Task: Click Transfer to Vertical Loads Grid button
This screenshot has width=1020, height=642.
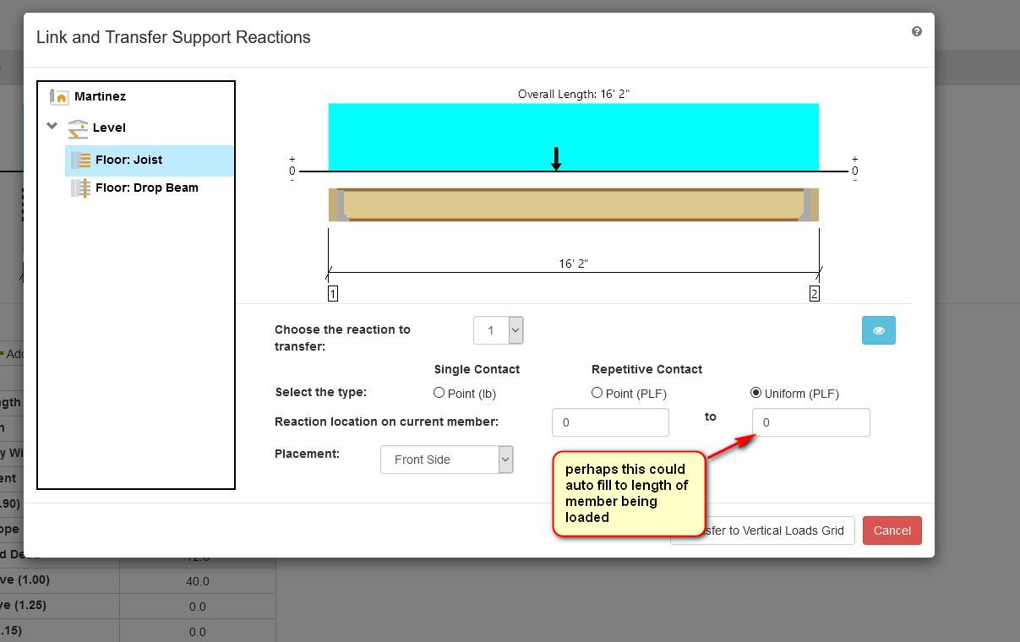Action: coord(762,530)
